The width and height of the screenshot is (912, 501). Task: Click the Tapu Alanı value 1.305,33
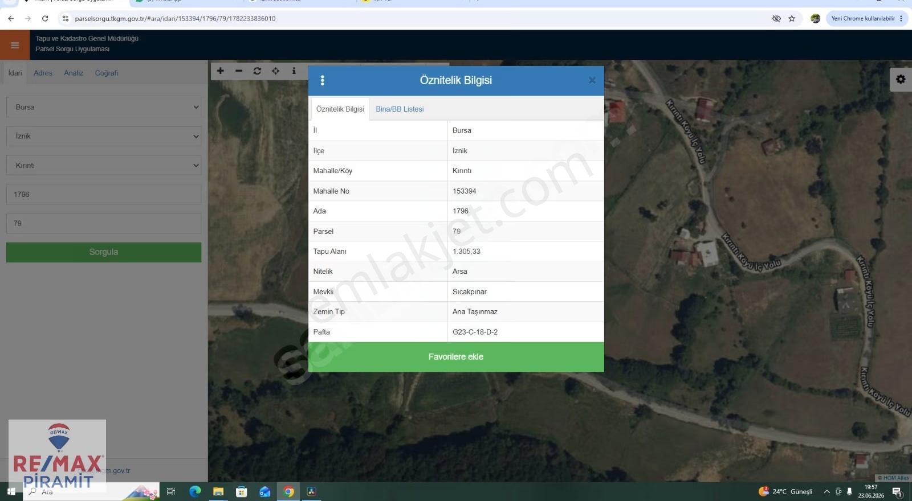point(466,251)
